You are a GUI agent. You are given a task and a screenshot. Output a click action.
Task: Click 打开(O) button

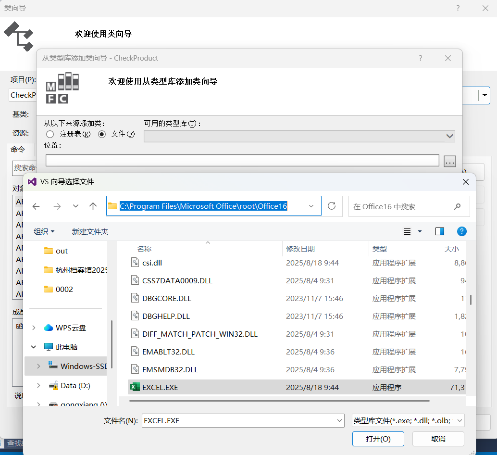pos(378,439)
